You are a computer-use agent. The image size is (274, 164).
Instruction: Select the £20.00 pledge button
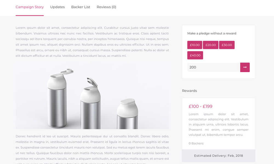tap(210, 45)
